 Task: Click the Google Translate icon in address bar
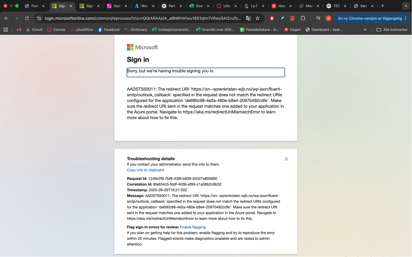pos(248,18)
